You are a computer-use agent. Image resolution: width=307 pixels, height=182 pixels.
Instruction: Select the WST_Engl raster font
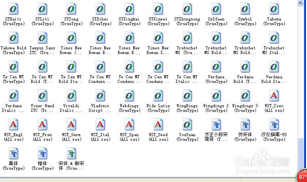[x=13, y=125]
